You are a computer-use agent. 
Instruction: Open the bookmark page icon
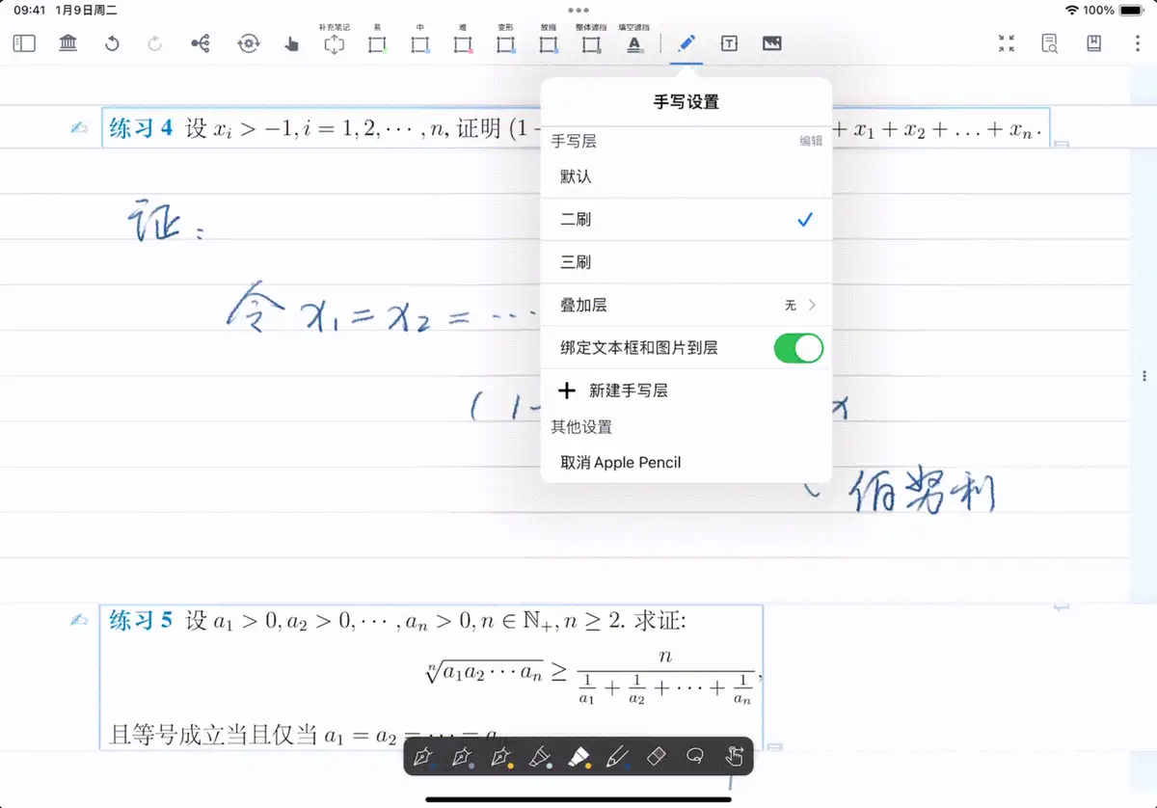(x=1093, y=43)
